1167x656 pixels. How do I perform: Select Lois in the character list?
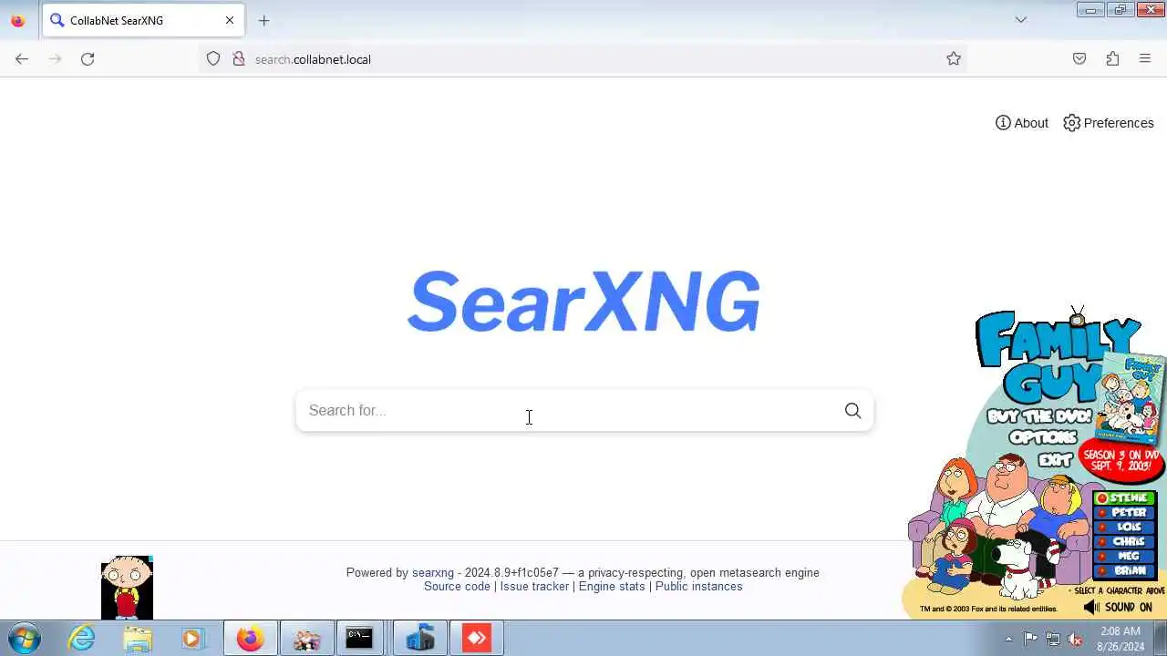click(x=1125, y=528)
